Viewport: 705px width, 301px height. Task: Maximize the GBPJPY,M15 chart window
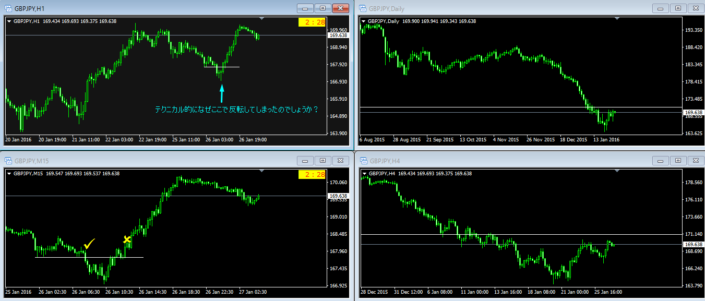point(322,160)
